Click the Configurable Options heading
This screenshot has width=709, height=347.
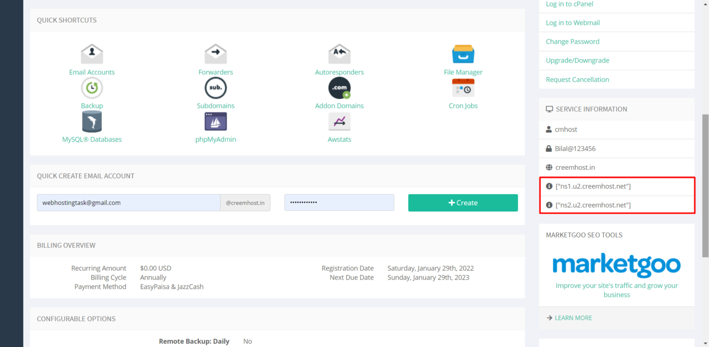click(x=76, y=319)
